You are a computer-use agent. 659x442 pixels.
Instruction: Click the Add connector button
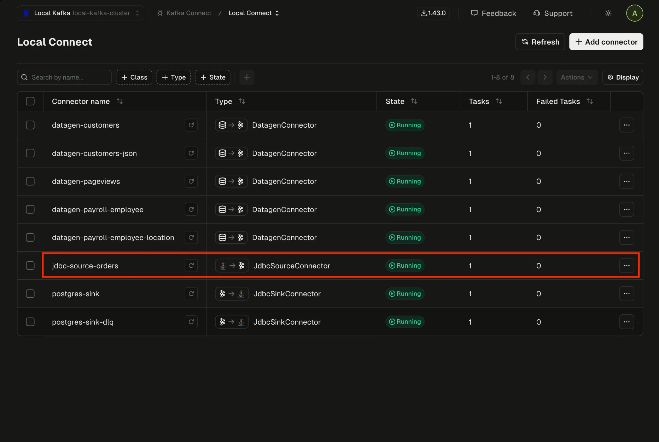606,42
